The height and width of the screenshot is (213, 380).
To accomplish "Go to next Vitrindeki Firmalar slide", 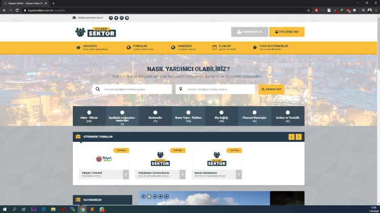I will click(x=299, y=137).
